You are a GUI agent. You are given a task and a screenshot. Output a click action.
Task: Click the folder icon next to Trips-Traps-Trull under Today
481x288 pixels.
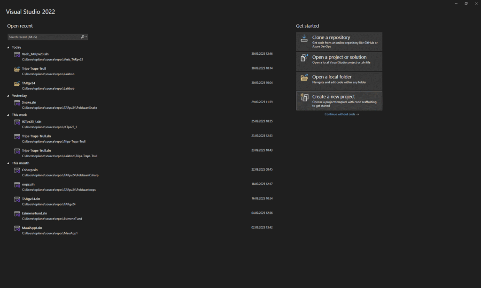click(17, 69)
